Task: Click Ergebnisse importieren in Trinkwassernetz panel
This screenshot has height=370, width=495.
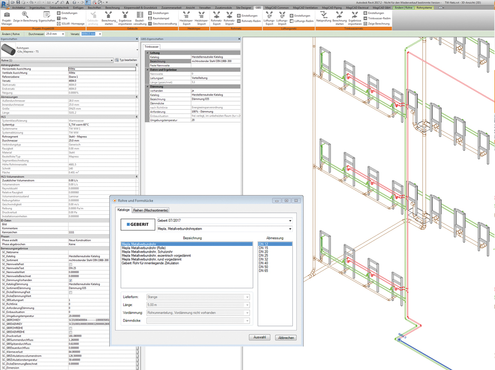Action: click(x=355, y=18)
